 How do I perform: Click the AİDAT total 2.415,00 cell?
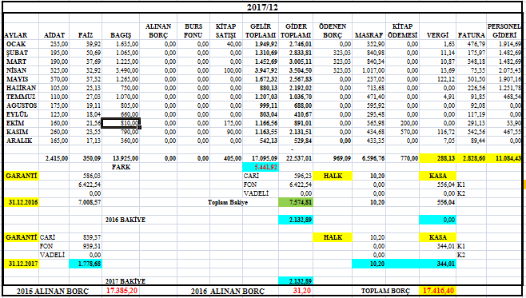54,158
